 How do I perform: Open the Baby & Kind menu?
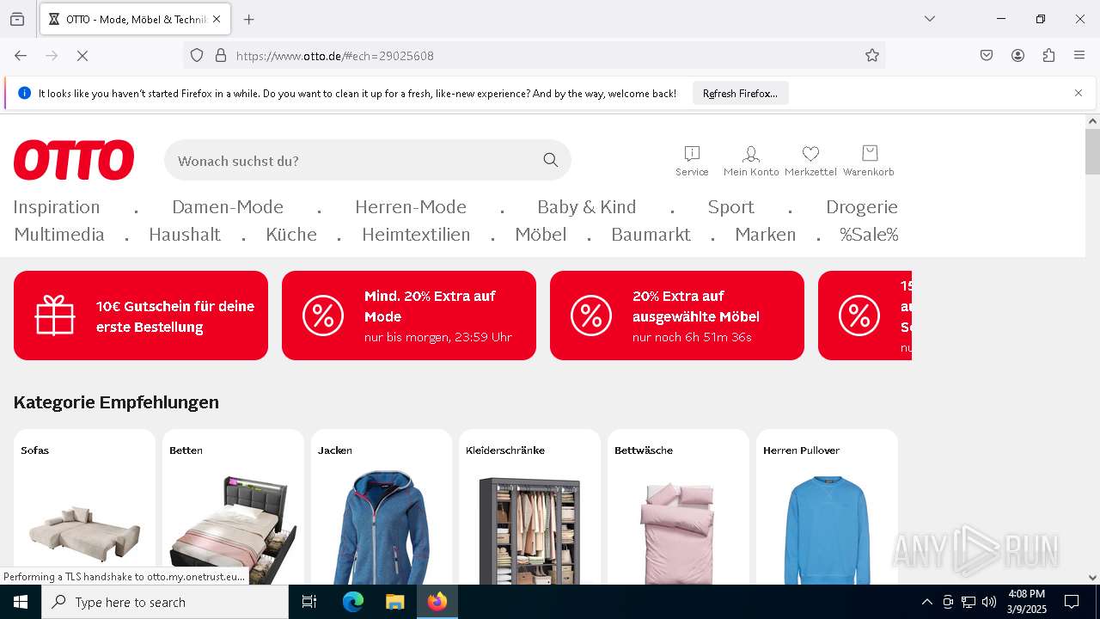[587, 207]
